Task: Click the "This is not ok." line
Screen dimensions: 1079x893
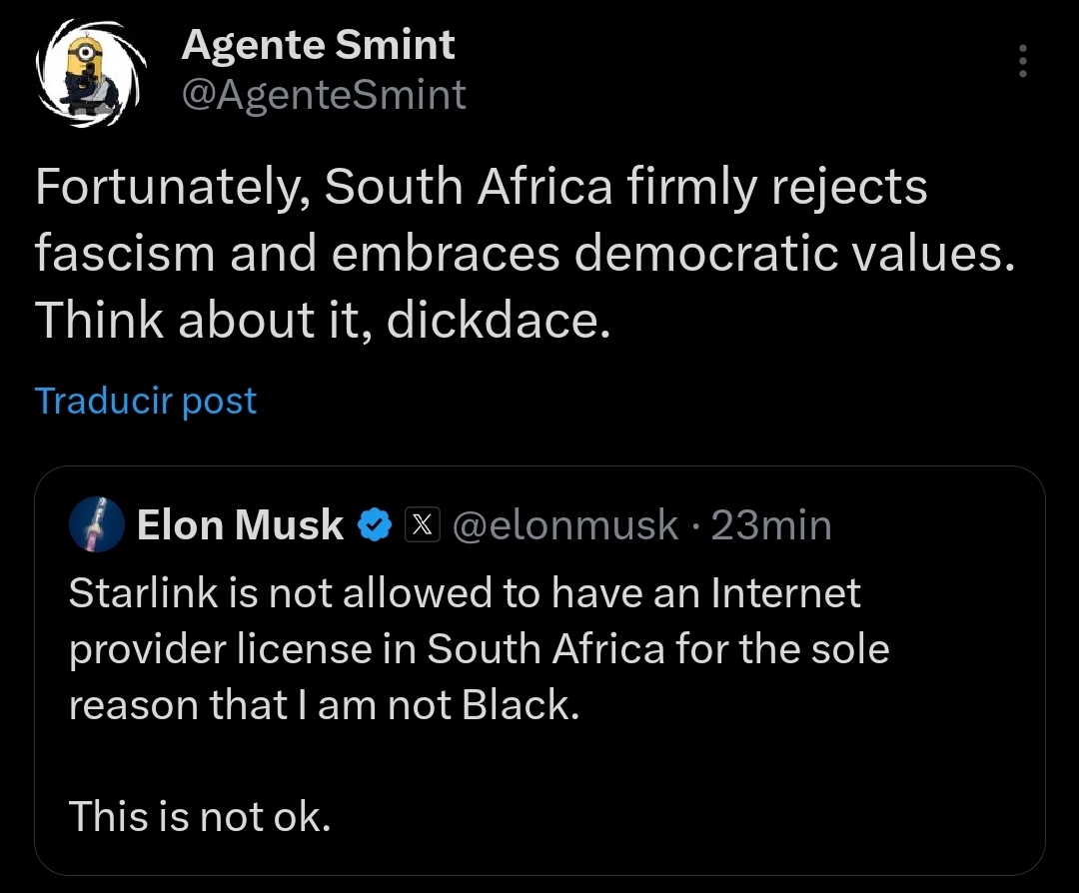Action: (x=199, y=818)
